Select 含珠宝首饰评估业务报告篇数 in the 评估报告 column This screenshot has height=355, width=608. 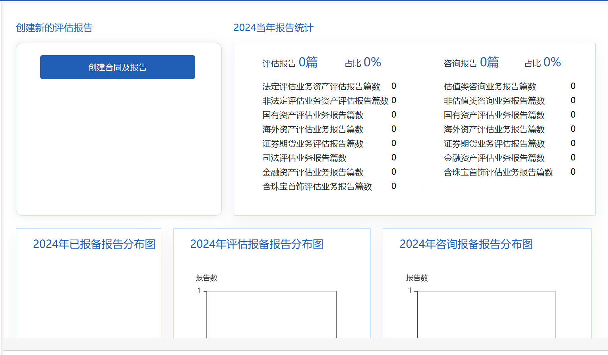(x=317, y=187)
